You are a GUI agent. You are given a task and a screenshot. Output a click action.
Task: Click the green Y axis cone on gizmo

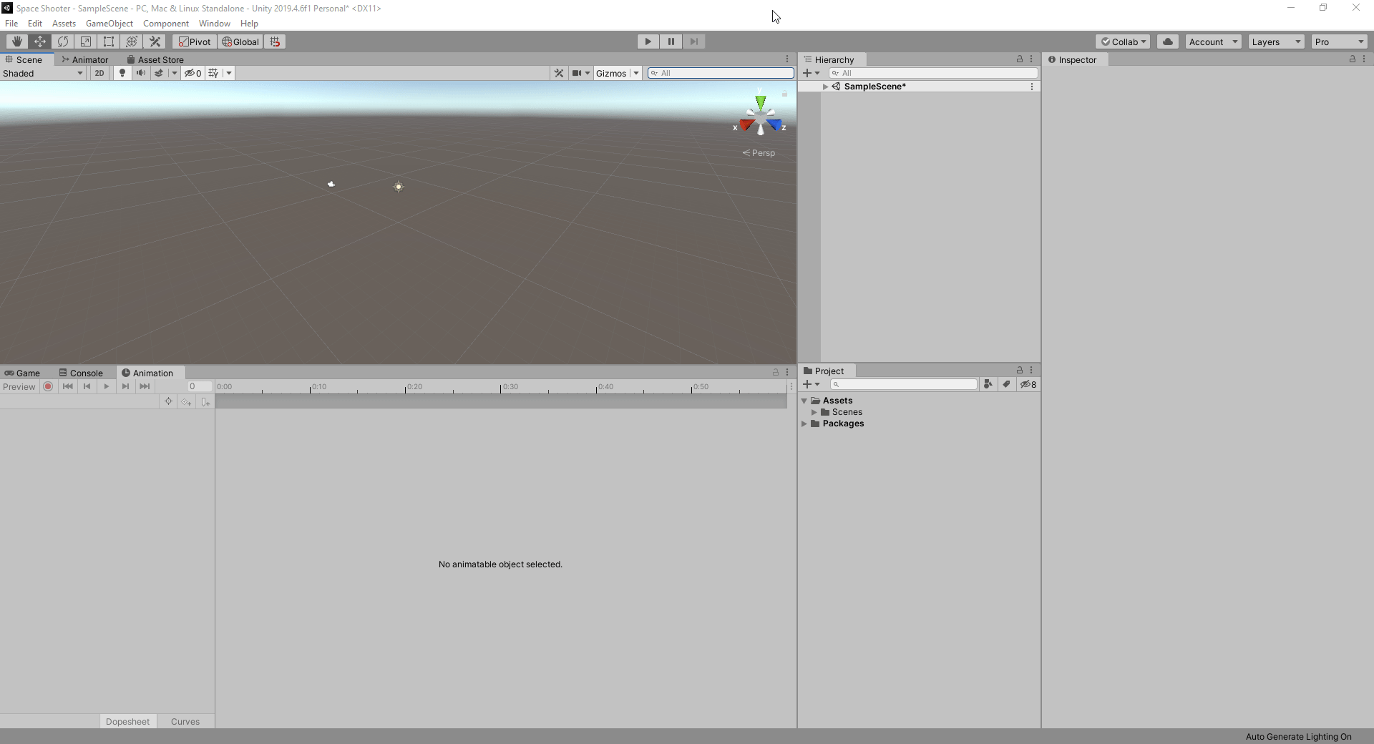(760, 102)
